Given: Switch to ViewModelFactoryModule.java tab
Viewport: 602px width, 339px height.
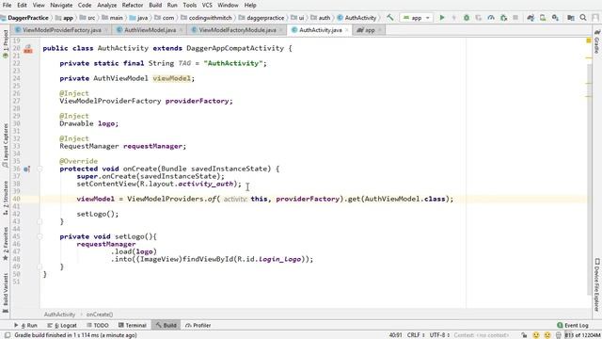Looking at the screenshot, I should [x=237, y=30].
